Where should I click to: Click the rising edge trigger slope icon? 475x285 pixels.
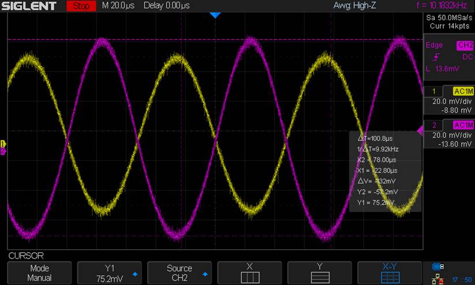click(x=436, y=57)
